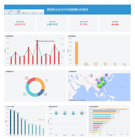Click the icon beside 整体毛利率 KPI
Screen dimensions: 135x139
point(80,22)
